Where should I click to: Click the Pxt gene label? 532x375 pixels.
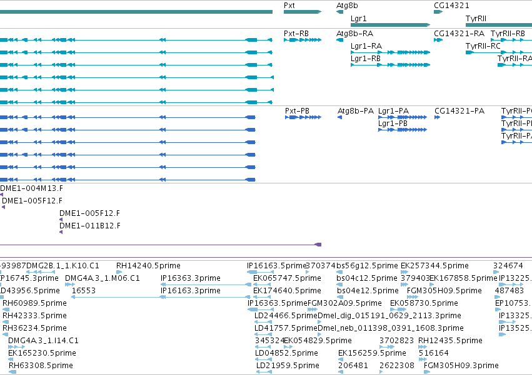click(x=289, y=6)
